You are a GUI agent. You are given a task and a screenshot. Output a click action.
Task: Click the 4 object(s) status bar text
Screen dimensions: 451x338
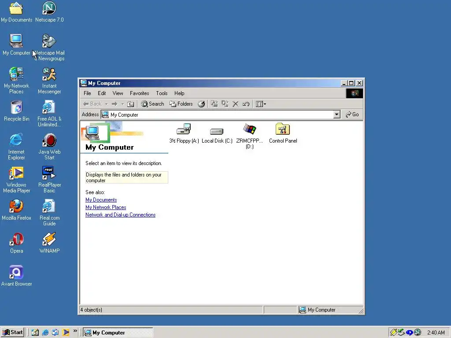pyautogui.click(x=91, y=310)
